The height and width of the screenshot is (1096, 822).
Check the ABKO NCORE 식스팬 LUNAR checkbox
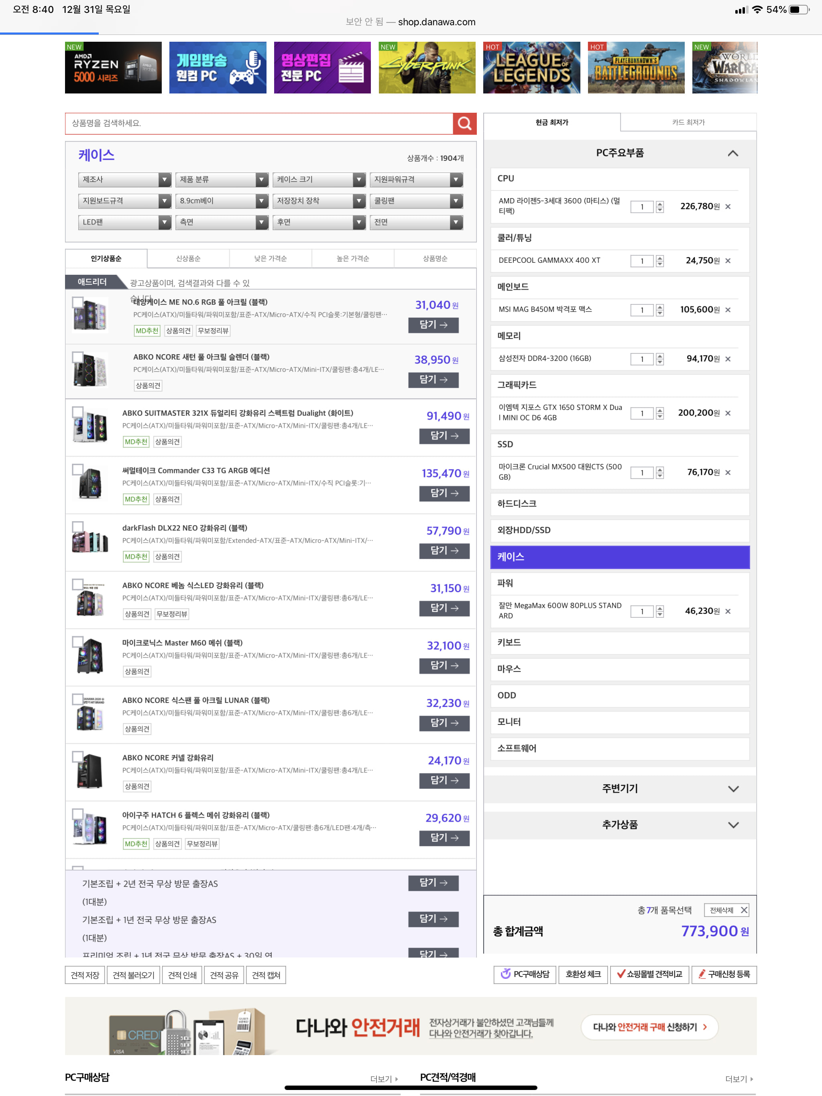click(77, 699)
